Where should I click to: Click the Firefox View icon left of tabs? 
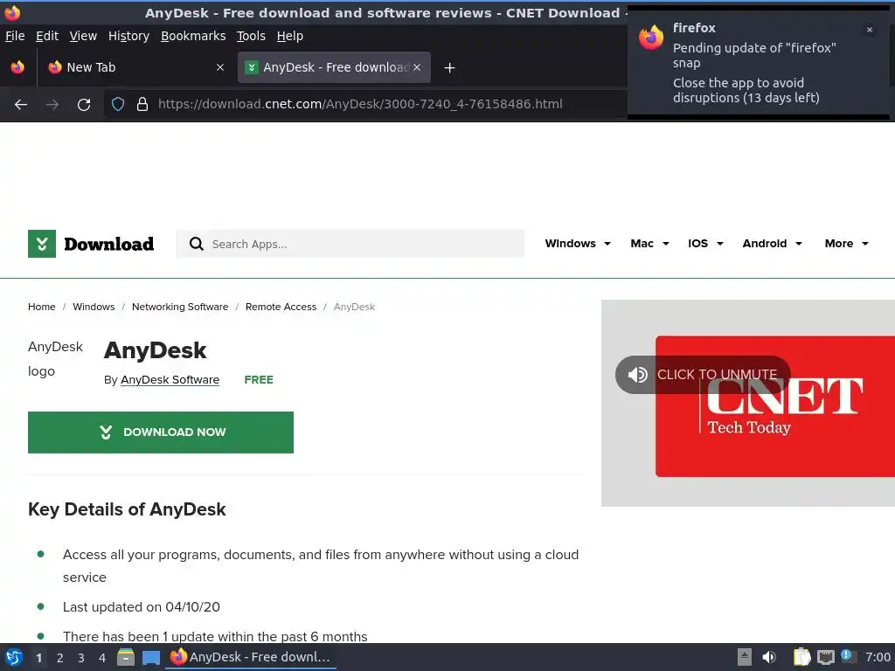pos(17,67)
